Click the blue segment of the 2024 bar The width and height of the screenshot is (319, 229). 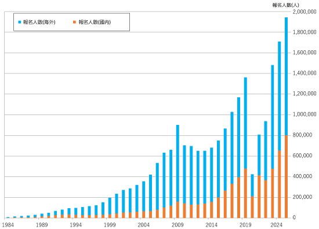pyautogui.click(x=280, y=96)
